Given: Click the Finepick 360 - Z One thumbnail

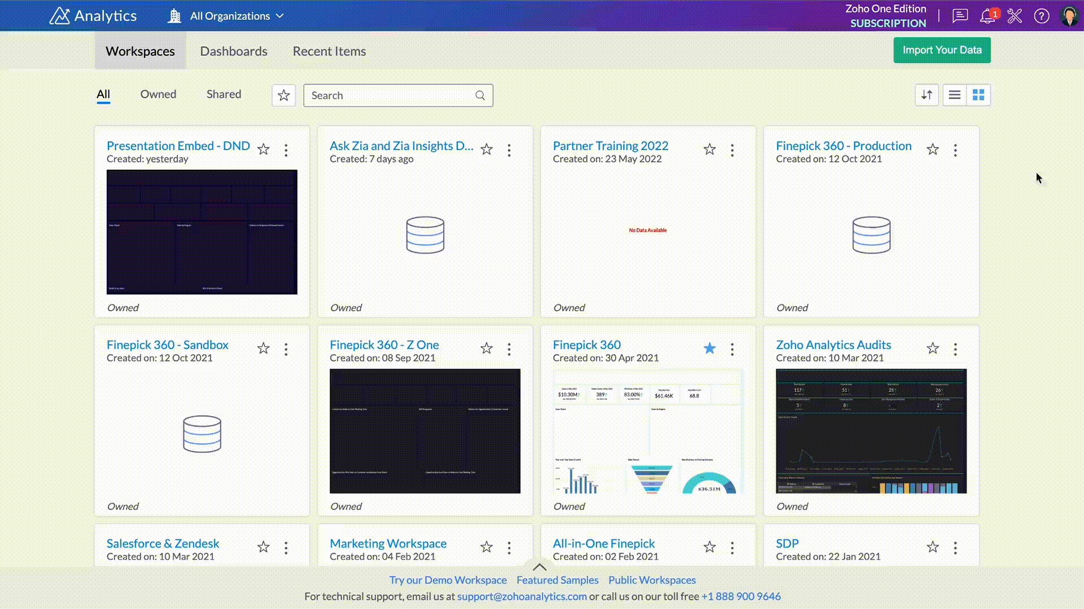Looking at the screenshot, I should click(425, 431).
